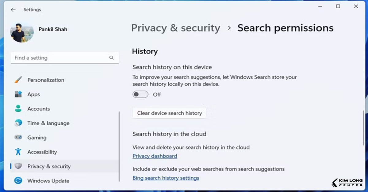Open the Time & language section
The width and height of the screenshot is (368, 192).
(x=48, y=123)
